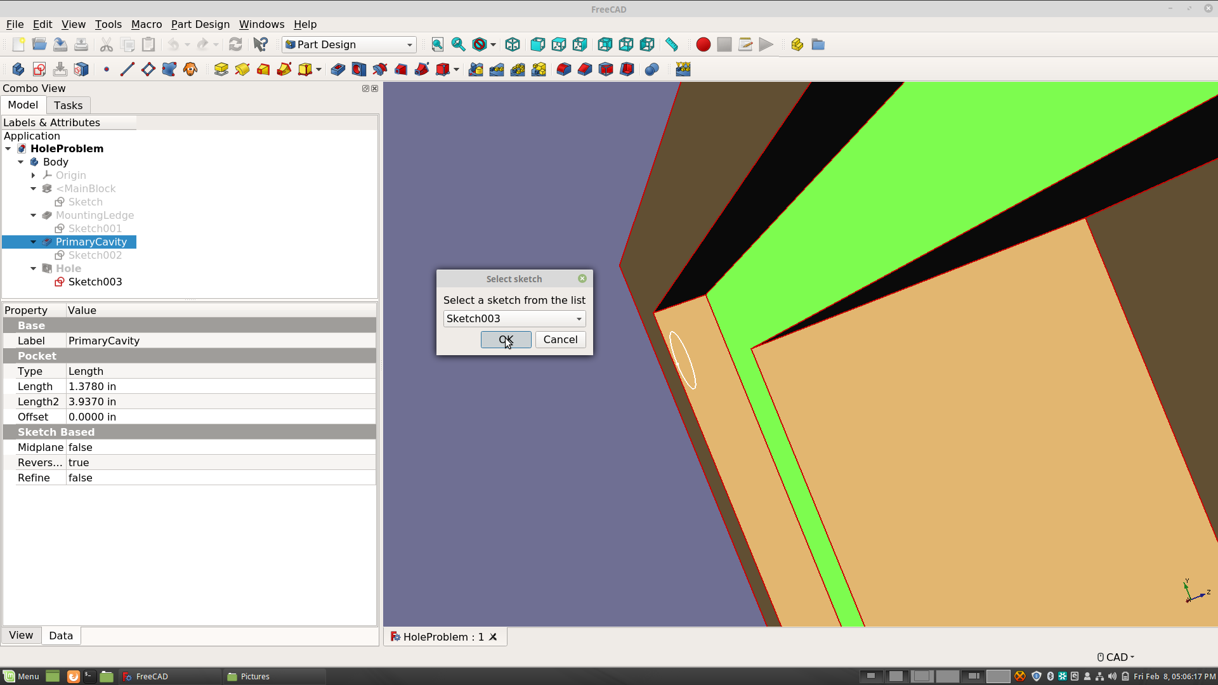1218x685 pixels.
Task: Apply the Fillet tool
Action: click(x=564, y=69)
